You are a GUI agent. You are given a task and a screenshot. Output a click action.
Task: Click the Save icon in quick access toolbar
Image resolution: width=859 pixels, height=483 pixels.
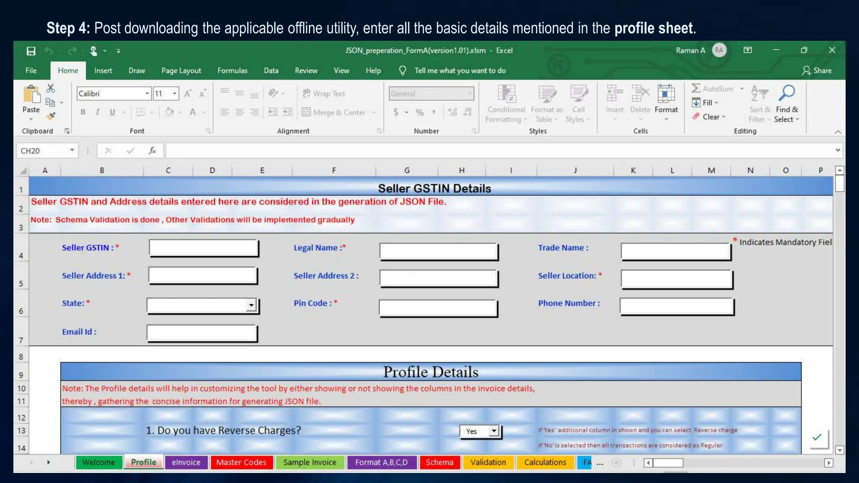[31, 51]
